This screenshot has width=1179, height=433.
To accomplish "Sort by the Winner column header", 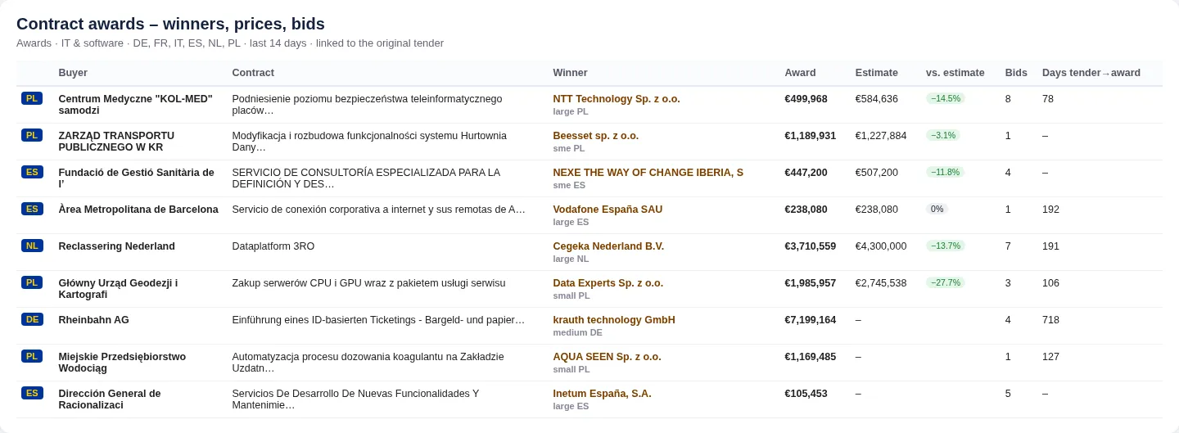I will click(570, 73).
